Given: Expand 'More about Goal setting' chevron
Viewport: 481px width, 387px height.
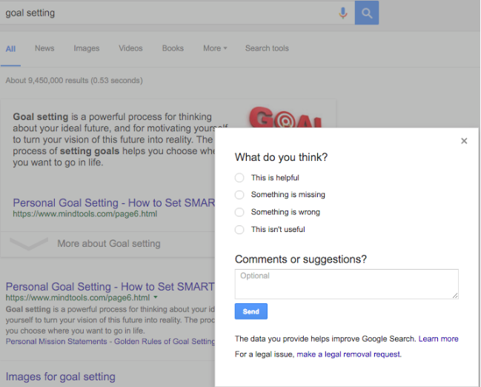Looking at the screenshot, I should [29, 244].
